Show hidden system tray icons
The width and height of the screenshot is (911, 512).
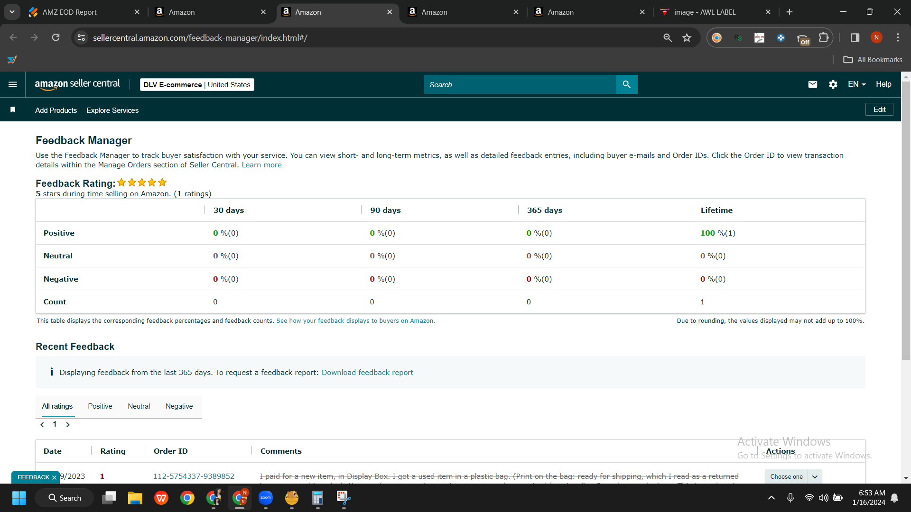[772, 498]
